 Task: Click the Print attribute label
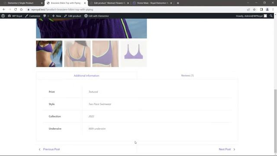click(x=52, y=92)
